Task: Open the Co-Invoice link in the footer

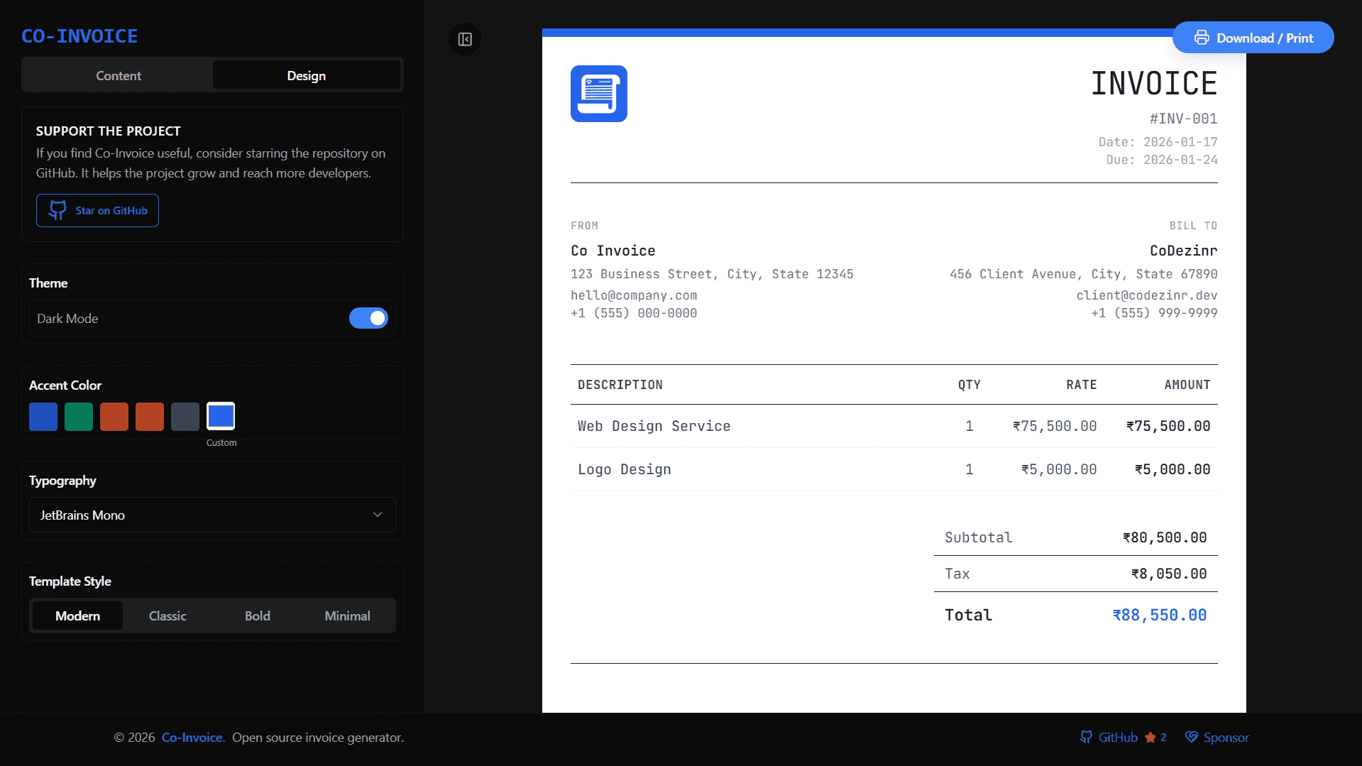Action: click(x=192, y=737)
